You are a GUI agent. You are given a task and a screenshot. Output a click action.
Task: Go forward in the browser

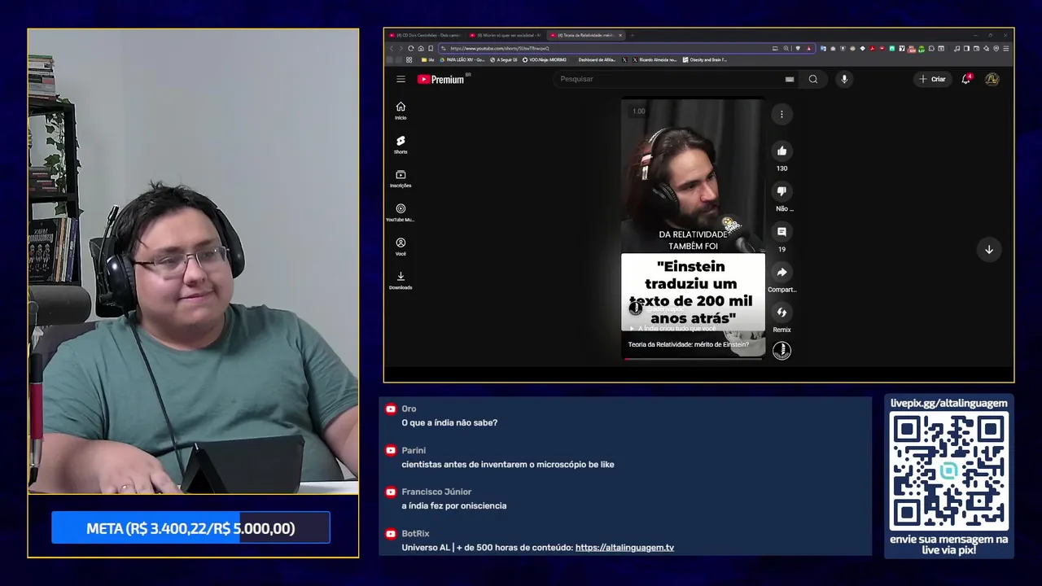coord(401,48)
